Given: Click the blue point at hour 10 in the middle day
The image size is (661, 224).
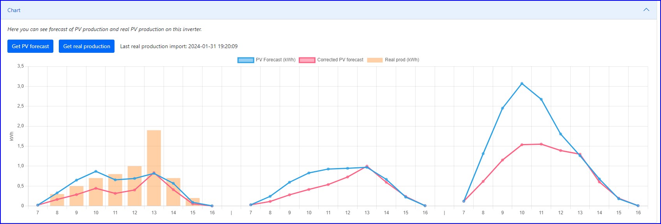Looking at the screenshot, I should (x=309, y=173).
